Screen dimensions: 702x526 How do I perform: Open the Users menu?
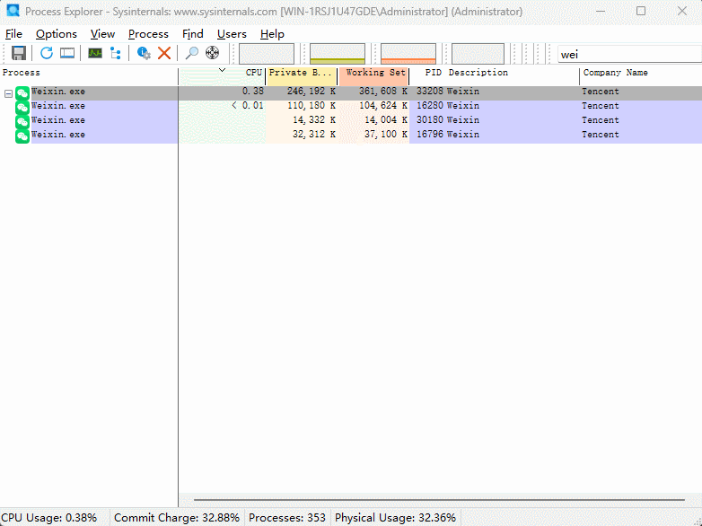click(232, 34)
